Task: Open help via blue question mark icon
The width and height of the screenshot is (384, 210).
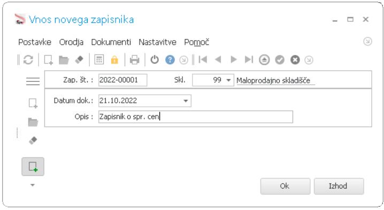Action: tap(170, 60)
